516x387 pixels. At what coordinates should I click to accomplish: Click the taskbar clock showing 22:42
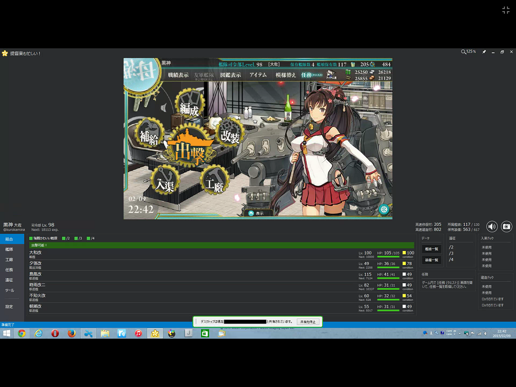[501, 334]
